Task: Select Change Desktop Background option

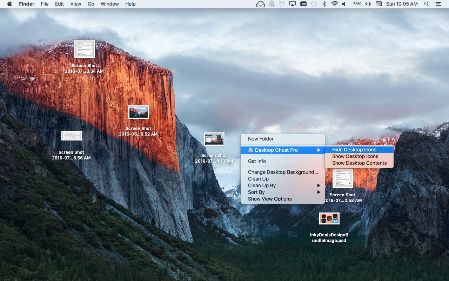Action: click(x=282, y=172)
